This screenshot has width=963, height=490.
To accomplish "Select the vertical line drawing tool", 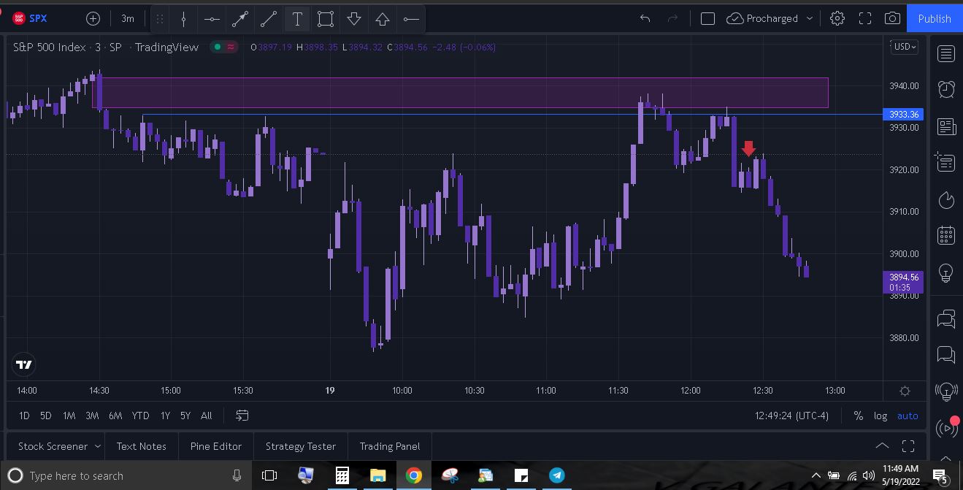I will pyautogui.click(x=183, y=19).
